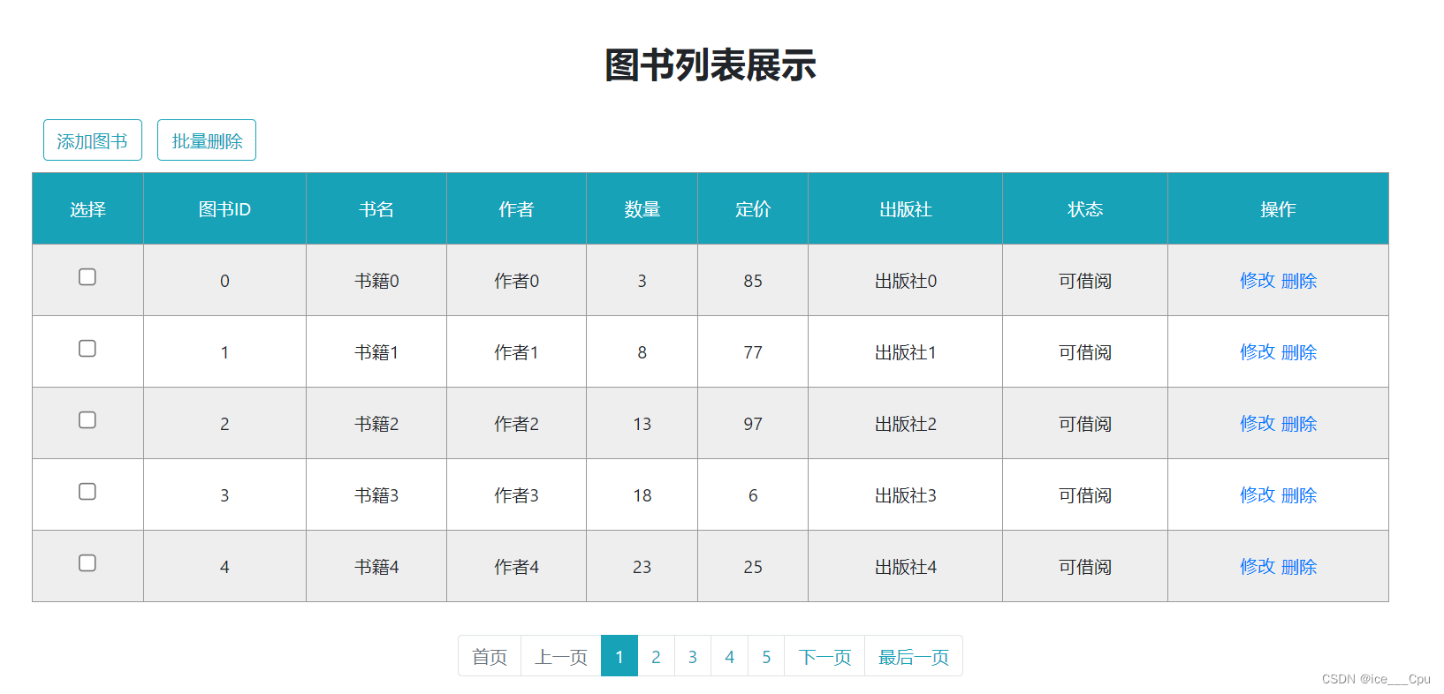Click the 操作 column header
The image size is (1444, 694).
[x=1278, y=209]
